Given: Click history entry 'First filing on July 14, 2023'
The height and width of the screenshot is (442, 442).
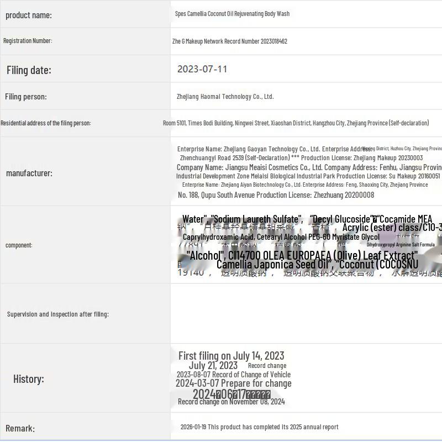Looking at the screenshot, I should pyautogui.click(x=231, y=356).
